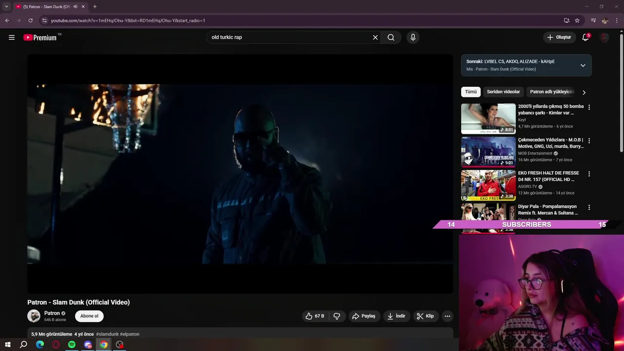Open options for Diyar Pala video
The width and height of the screenshot is (624, 351).
(589, 207)
